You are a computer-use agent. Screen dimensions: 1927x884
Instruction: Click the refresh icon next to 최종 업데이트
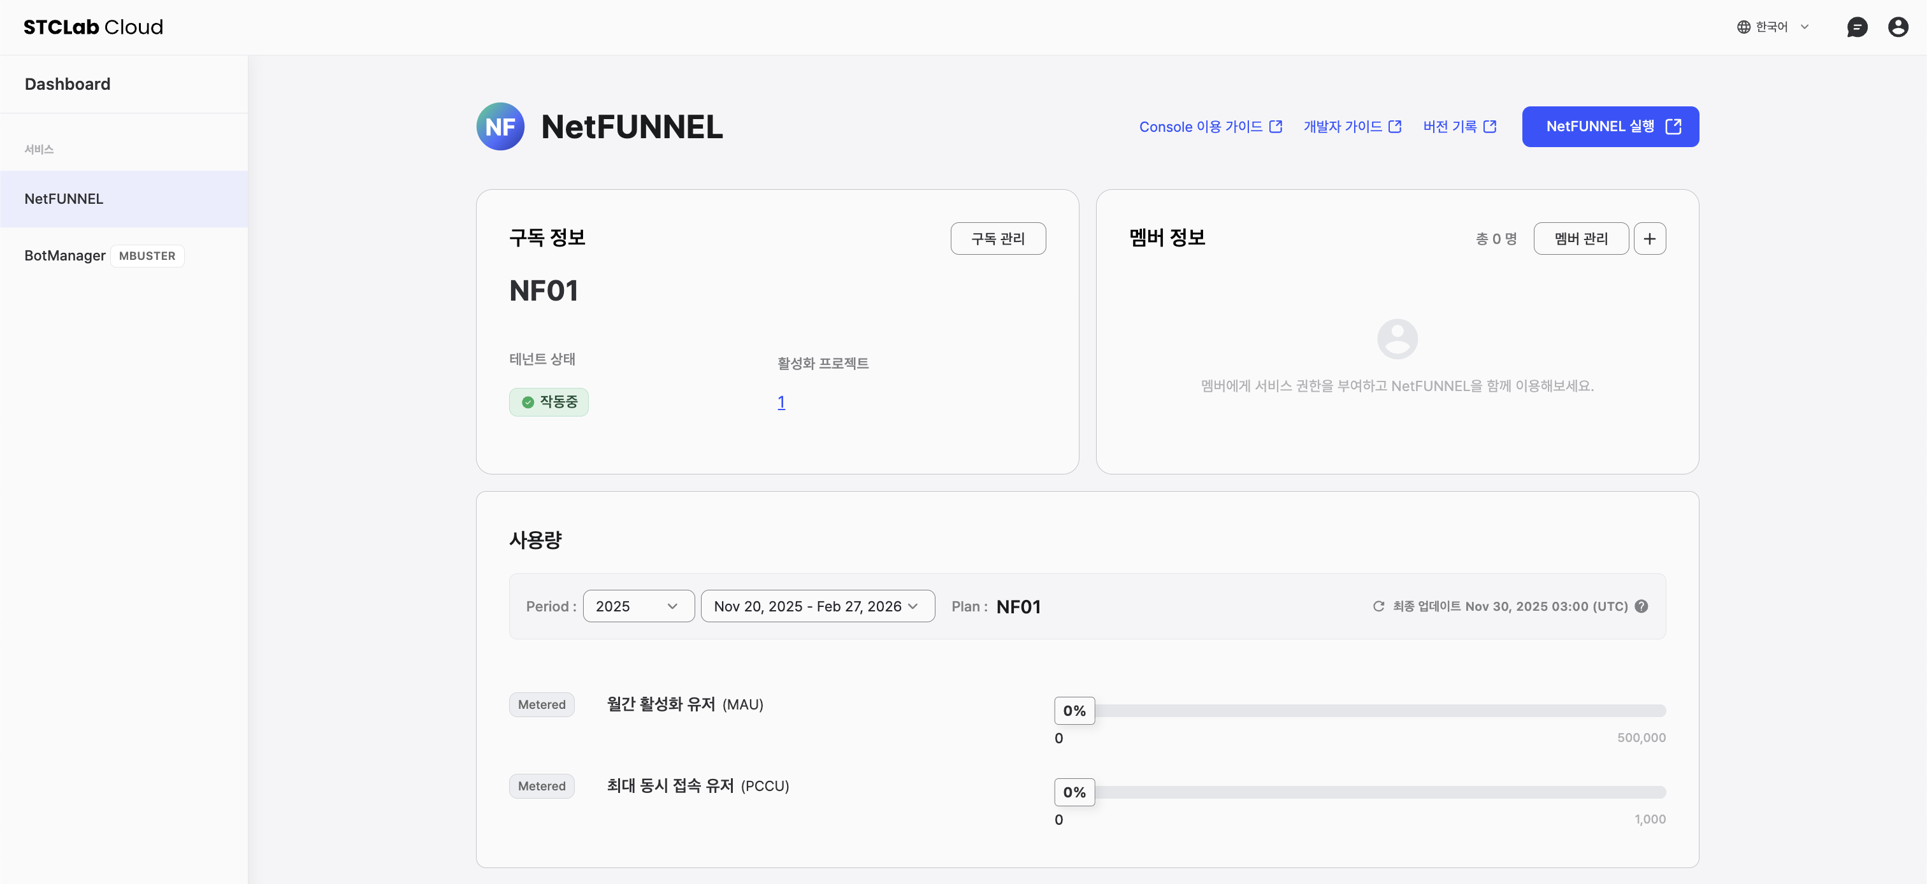[x=1379, y=606]
